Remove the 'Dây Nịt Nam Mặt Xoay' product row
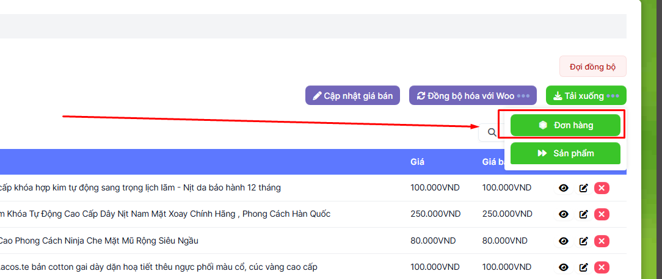Viewport: 662px width, 279px height. tap(602, 214)
